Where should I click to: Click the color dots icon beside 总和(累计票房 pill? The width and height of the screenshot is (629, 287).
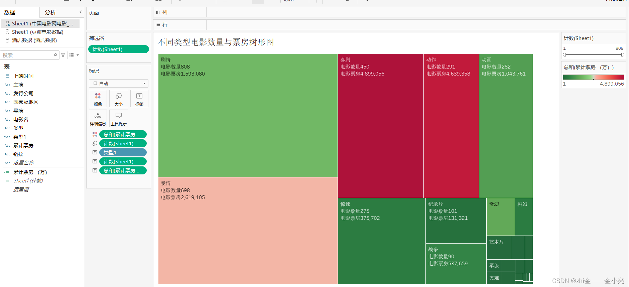click(95, 134)
